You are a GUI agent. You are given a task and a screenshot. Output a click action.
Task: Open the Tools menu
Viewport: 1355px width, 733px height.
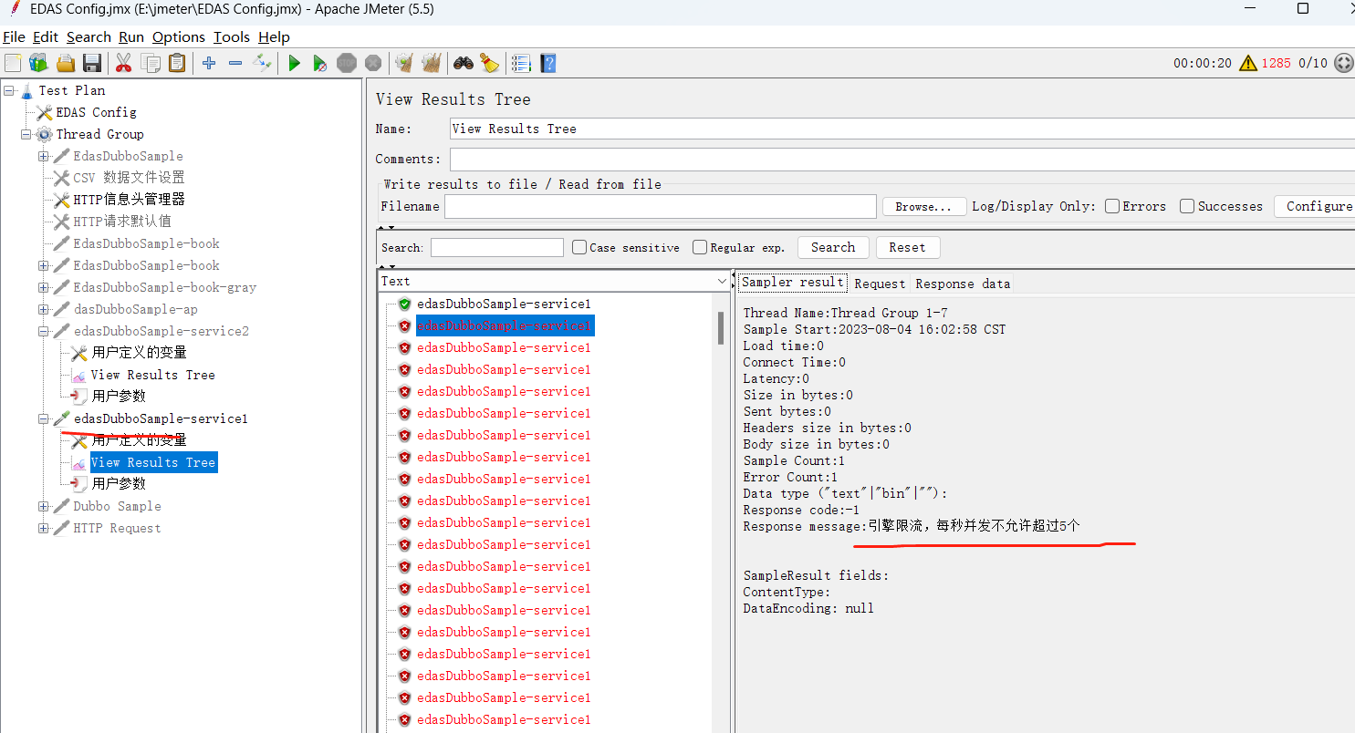pos(232,37)
